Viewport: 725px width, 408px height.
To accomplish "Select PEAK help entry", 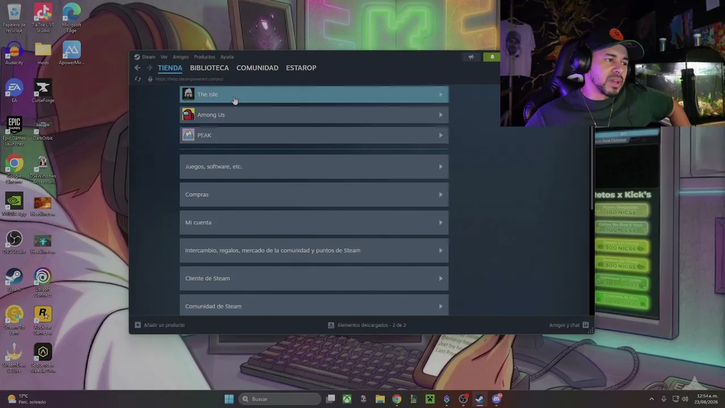I will coord(314,135).
